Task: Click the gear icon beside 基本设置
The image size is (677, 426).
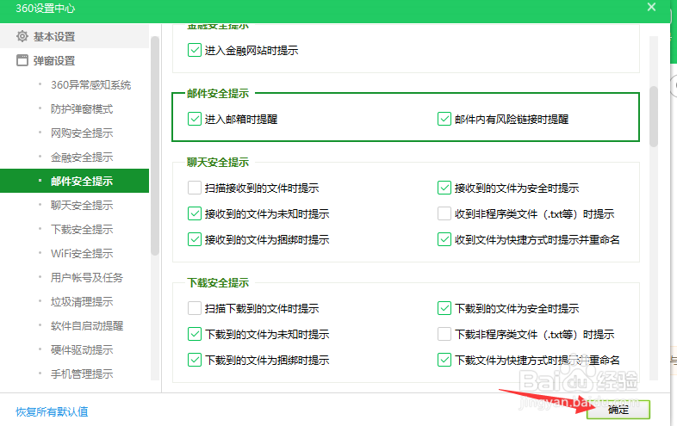Action: click(x=22, y=36)
